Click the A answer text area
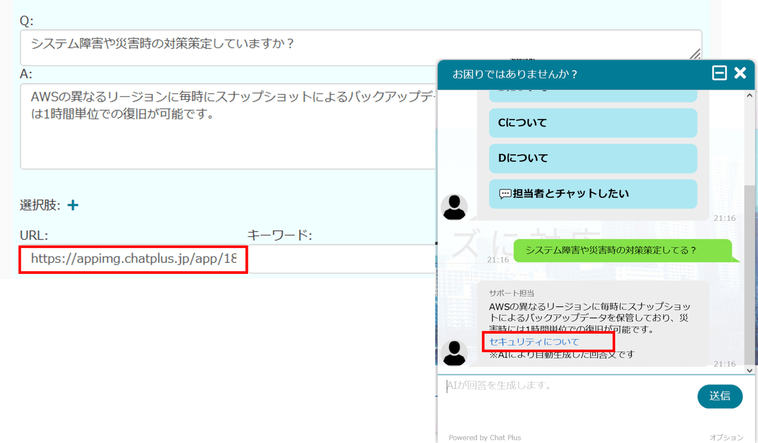This screenshot has width=758, height=443. pyautogui.click(x=228, y=126)
